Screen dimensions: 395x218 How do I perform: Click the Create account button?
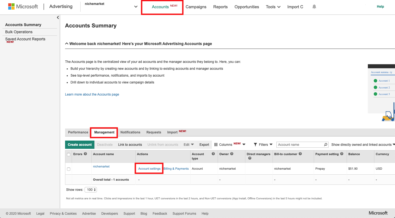[x=80, y=145]
